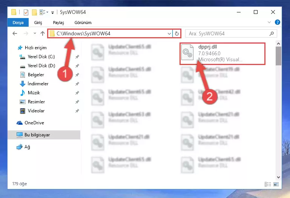Click pin icon next to Müzik
The image size is (290, 198).
click(77, 93)
